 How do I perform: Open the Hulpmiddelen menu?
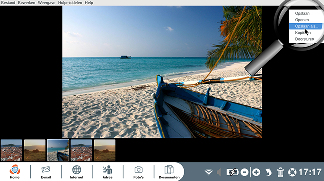pos(70,3)
